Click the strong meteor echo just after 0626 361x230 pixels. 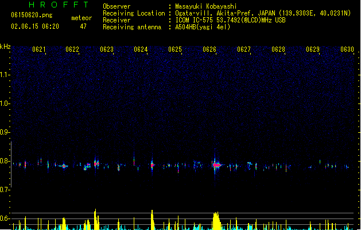[216, 165]
